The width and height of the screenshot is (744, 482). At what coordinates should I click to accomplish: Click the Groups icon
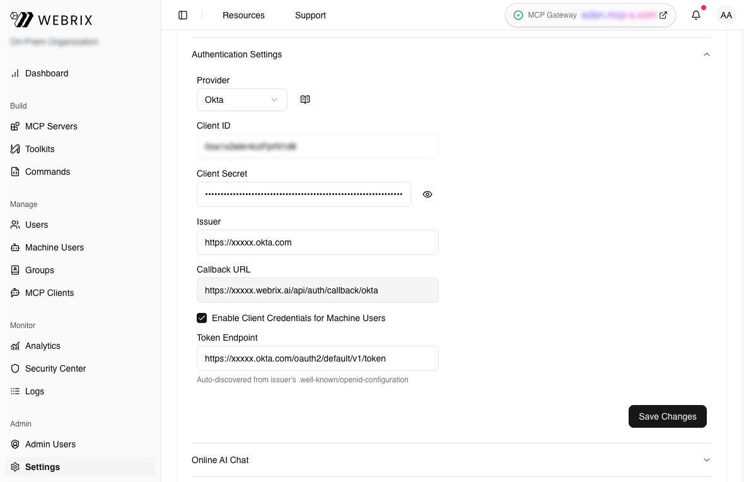15,270
